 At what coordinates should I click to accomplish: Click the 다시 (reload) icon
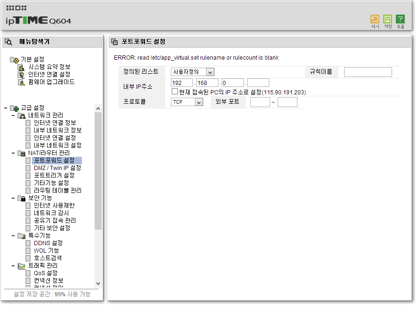click(375, 19)
